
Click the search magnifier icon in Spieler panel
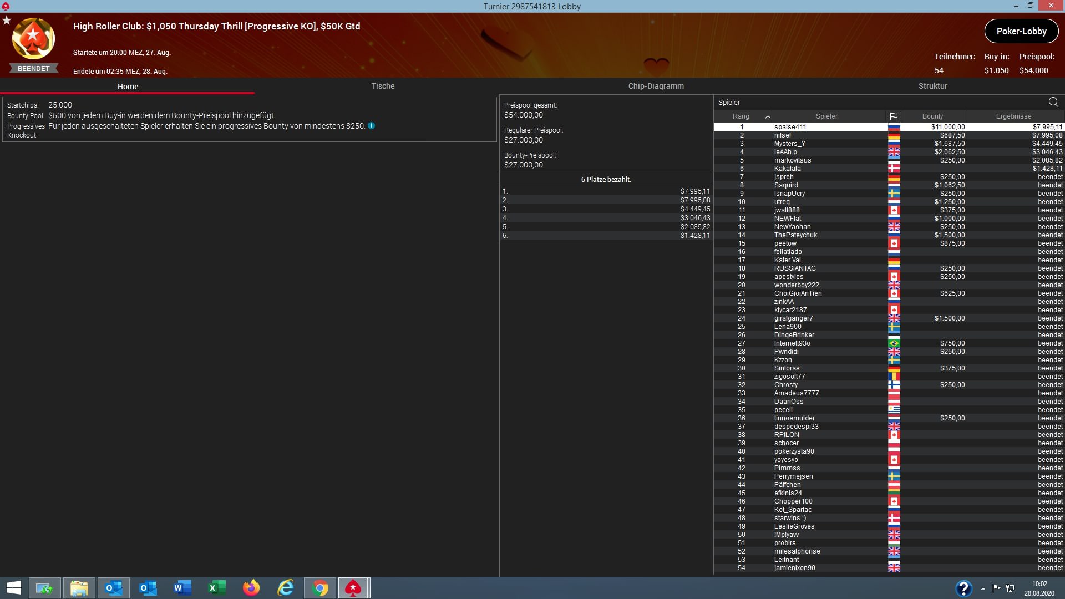click(1053, 102)
